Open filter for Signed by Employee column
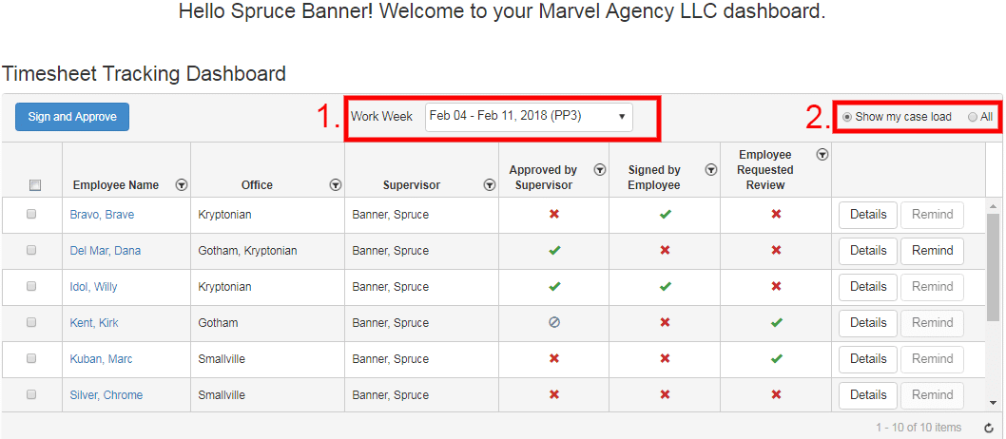 coord(711,169)
